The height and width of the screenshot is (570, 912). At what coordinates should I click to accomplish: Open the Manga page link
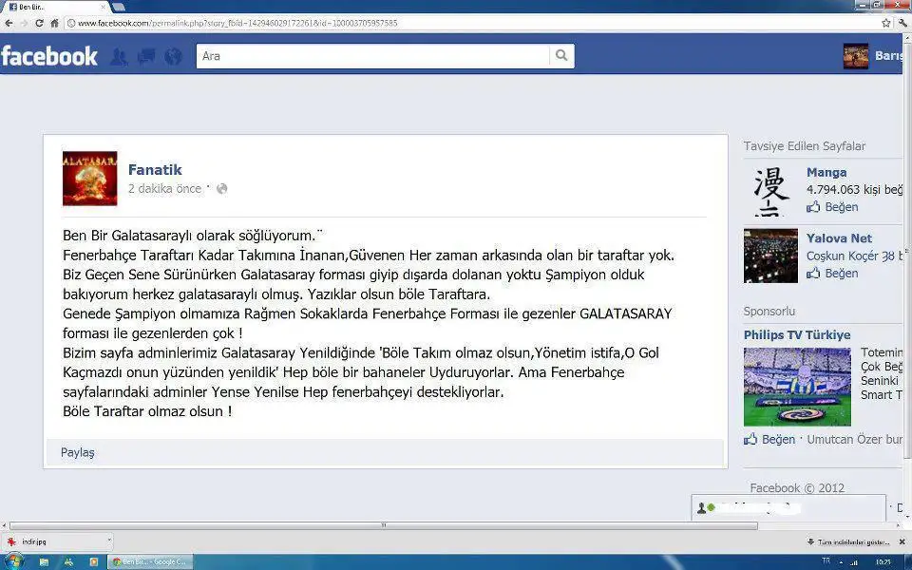pyautogui.click(x=826, y=172)
